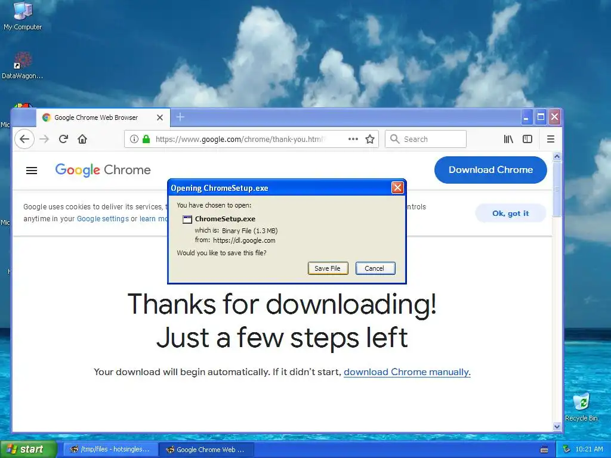Click the magnifier icon in the search box
Screen dimensions: 611x458
click(x=395, y=139)
